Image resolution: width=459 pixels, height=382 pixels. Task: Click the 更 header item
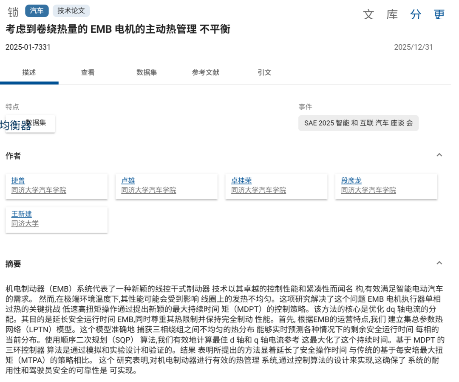[439, 14]
